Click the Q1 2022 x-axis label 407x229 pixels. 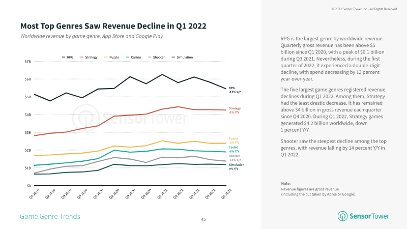tap(222, 194)
